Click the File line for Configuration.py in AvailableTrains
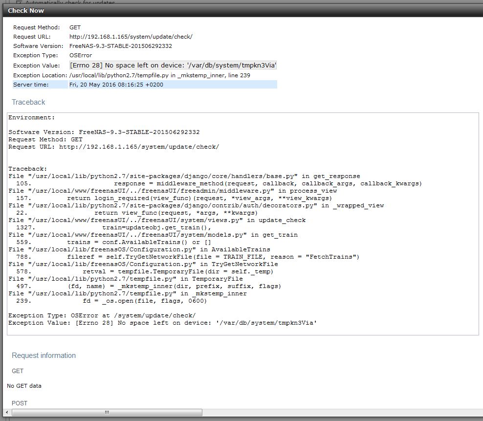 pos(139,249)
